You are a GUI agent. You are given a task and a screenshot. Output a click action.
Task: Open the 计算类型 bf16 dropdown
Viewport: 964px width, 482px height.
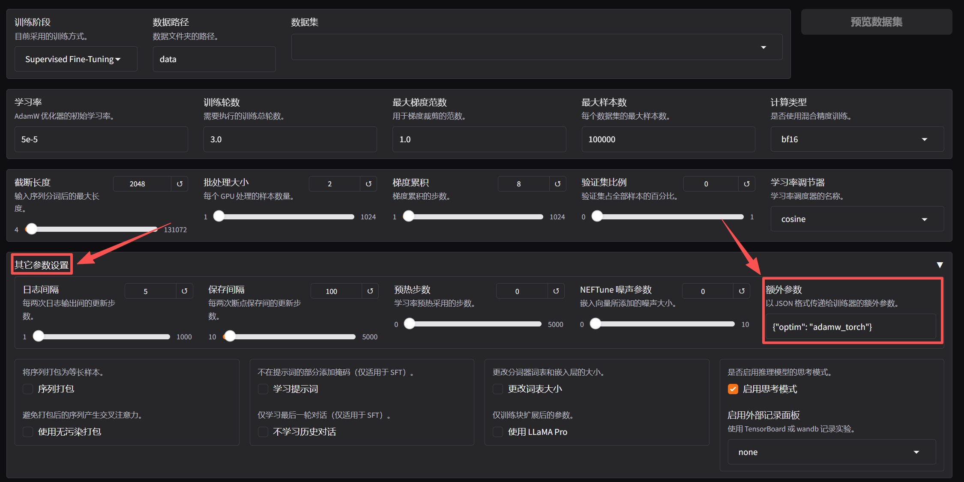coord(857,139)
